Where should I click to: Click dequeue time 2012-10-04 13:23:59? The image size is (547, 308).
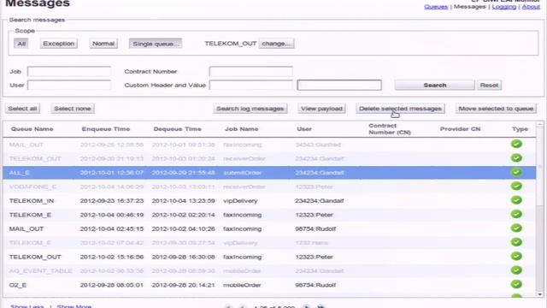click(x=184, y=201)
